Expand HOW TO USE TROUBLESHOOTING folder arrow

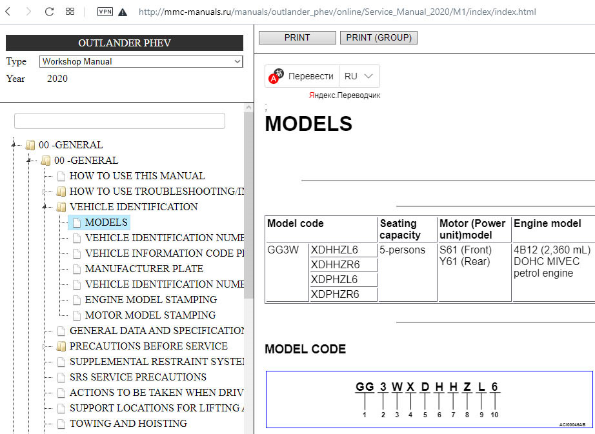point(45,192)
